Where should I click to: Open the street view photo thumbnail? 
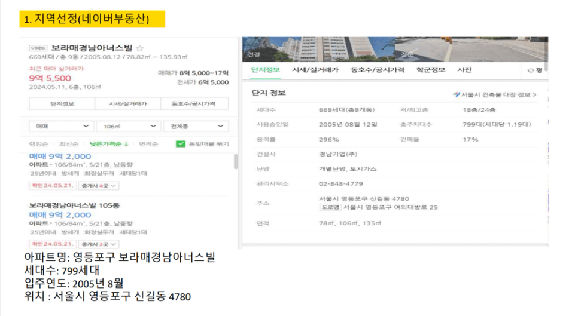pyautogui.click(x=471, y=49)
